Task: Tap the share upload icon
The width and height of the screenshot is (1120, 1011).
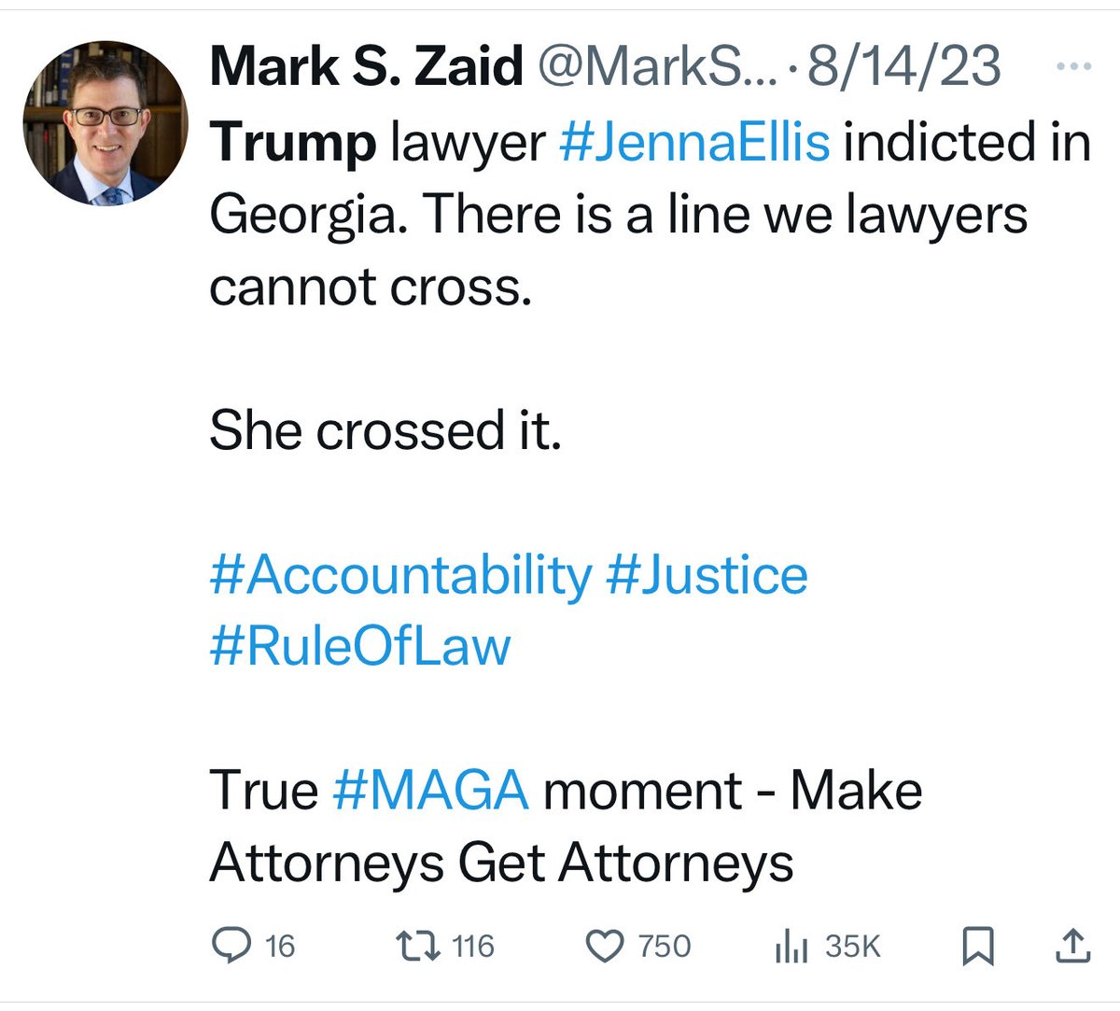Action: pyautogui.click(x=1072, y=947)
